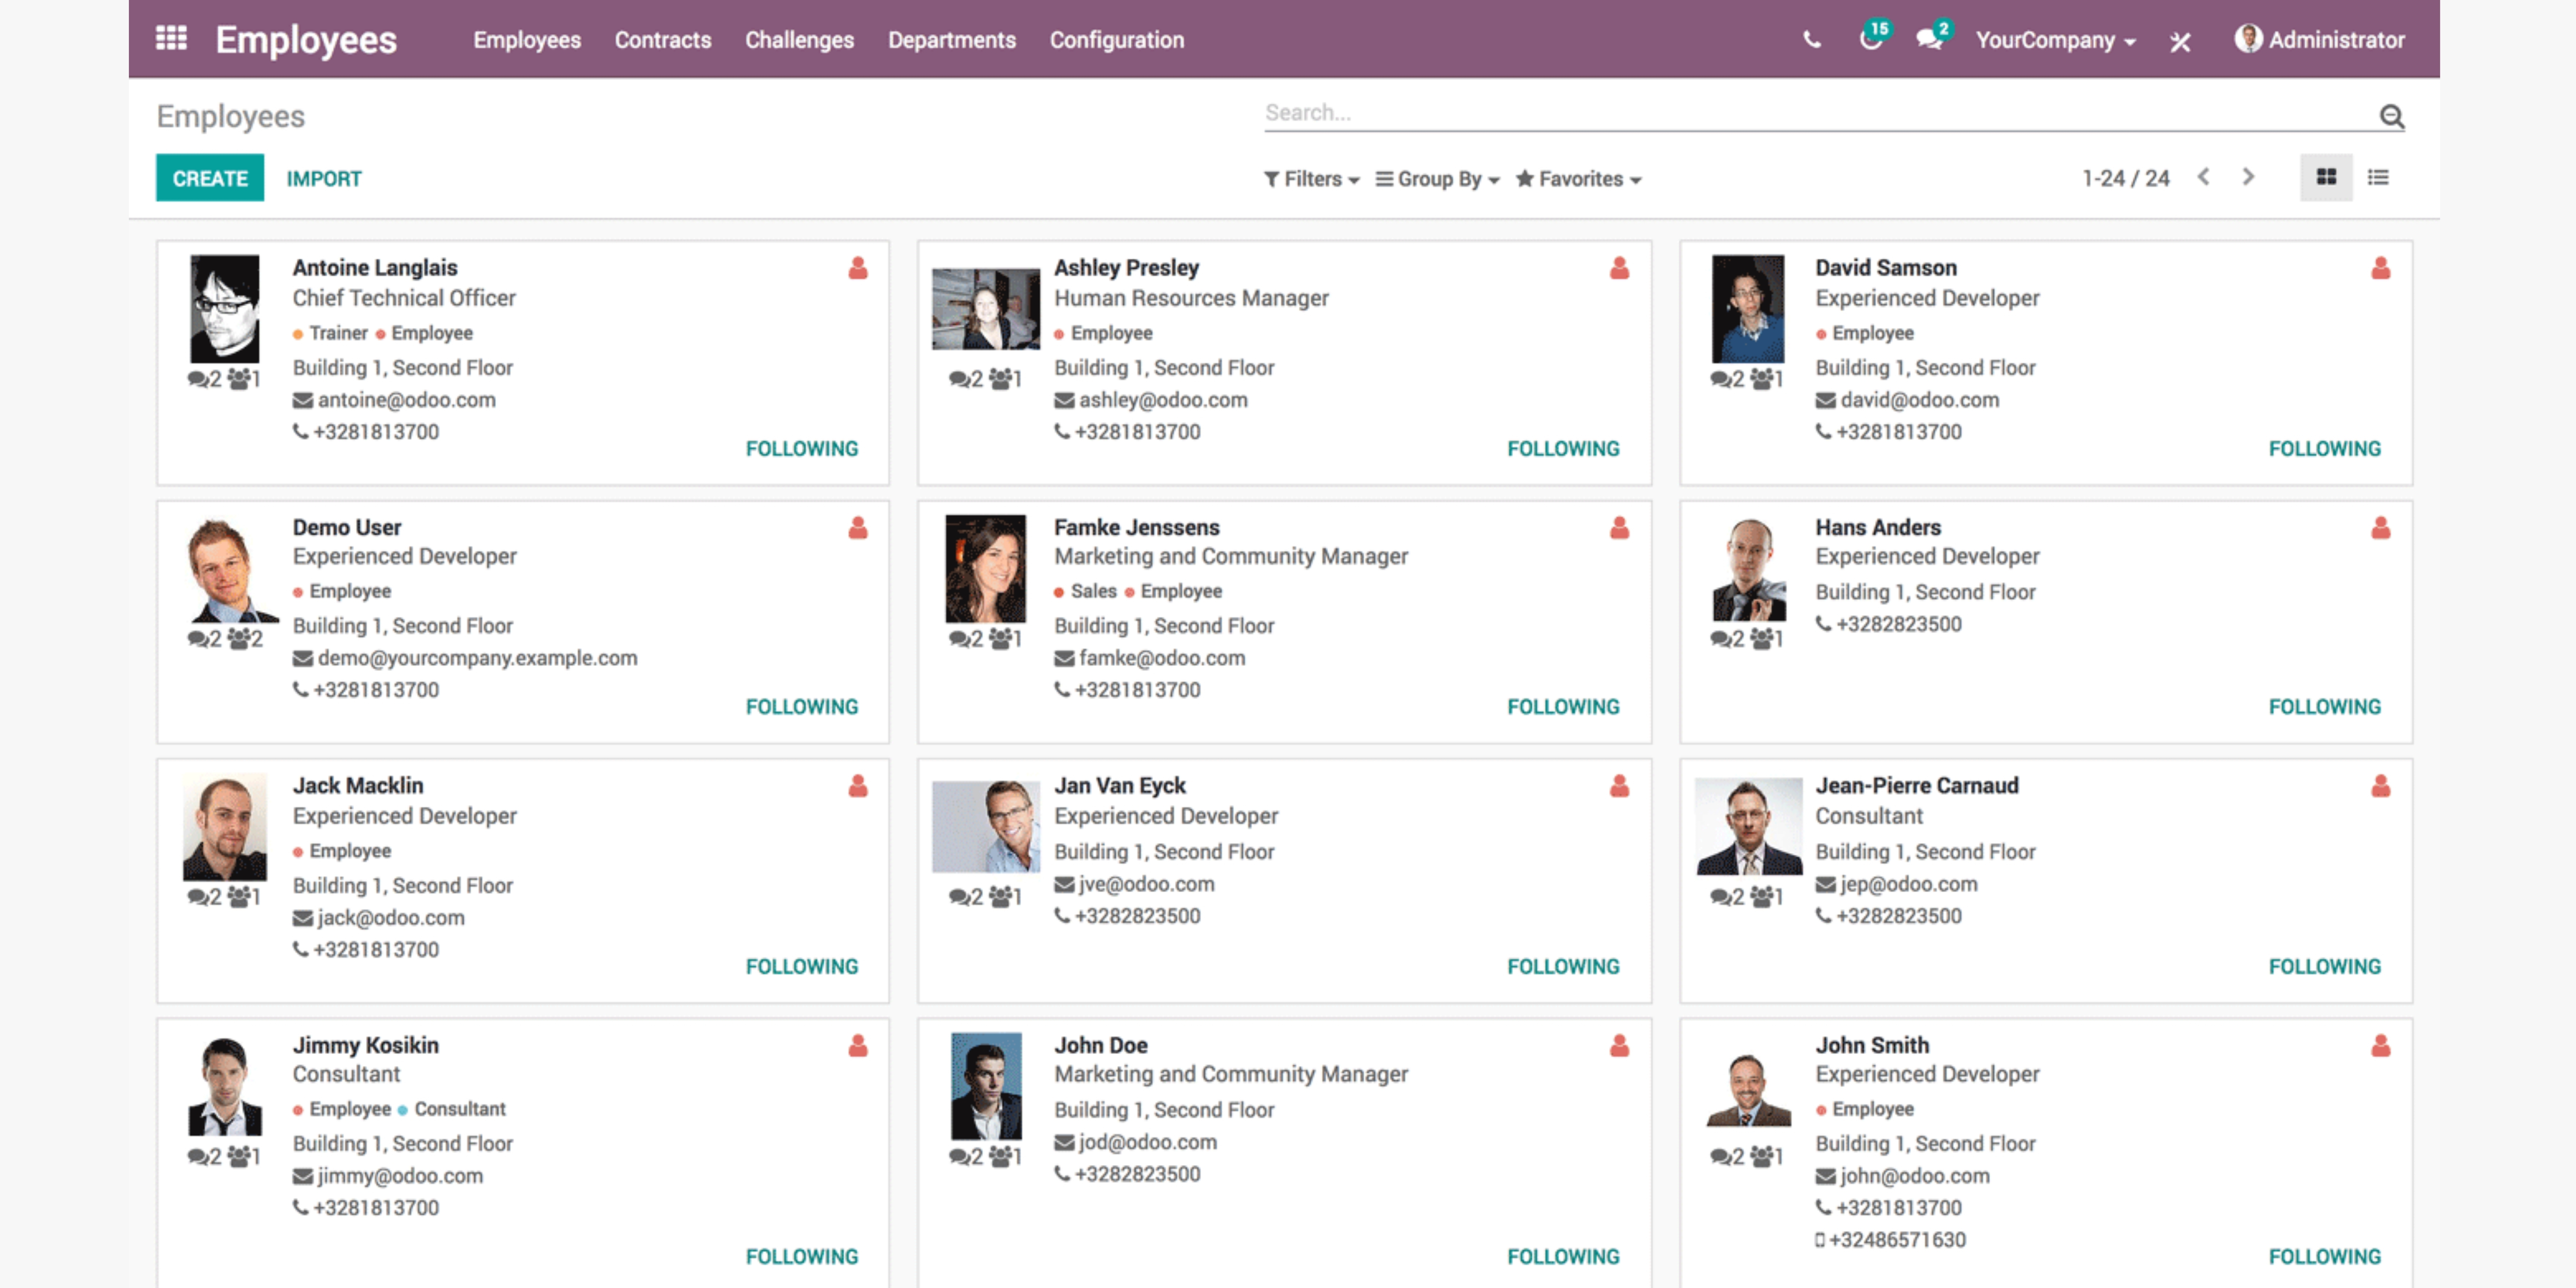The width and height of the screenshot is (2576, 1288).
Task: Open the Contracts menu
Action: (x=662, y=40)
